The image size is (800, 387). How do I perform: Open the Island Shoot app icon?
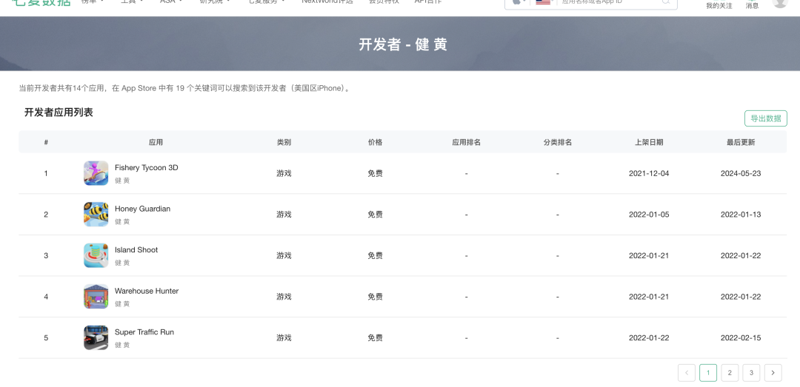click(x=96, y=255)
